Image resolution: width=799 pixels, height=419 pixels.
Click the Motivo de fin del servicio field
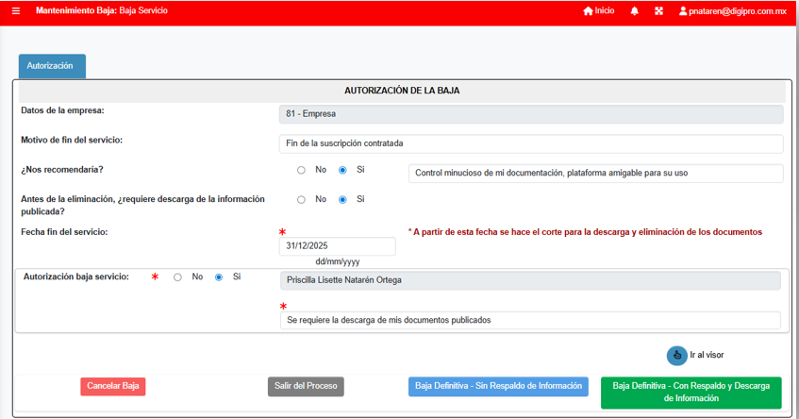[531, 143]
